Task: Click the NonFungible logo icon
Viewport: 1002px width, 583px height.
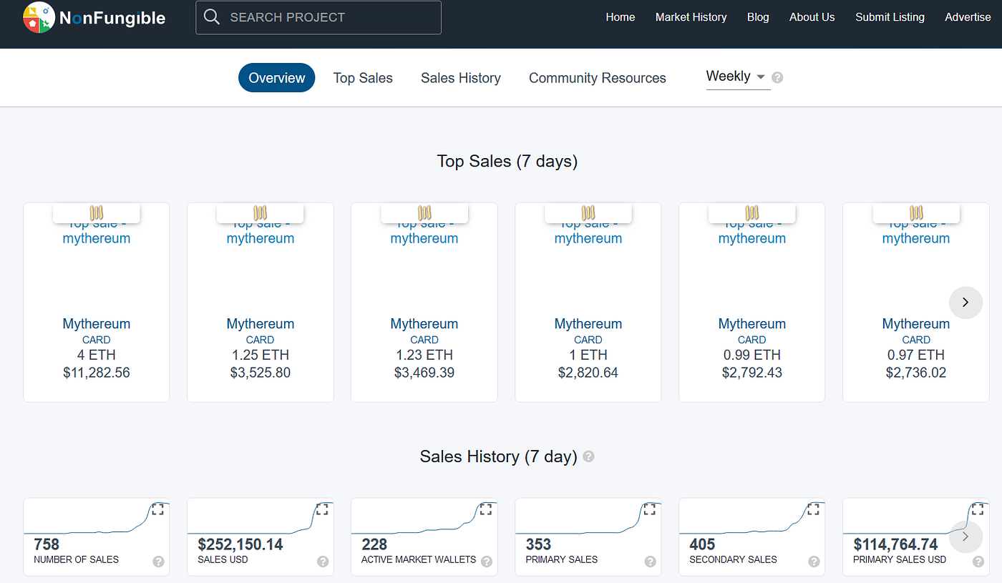Action: click(x=39, y=18)
